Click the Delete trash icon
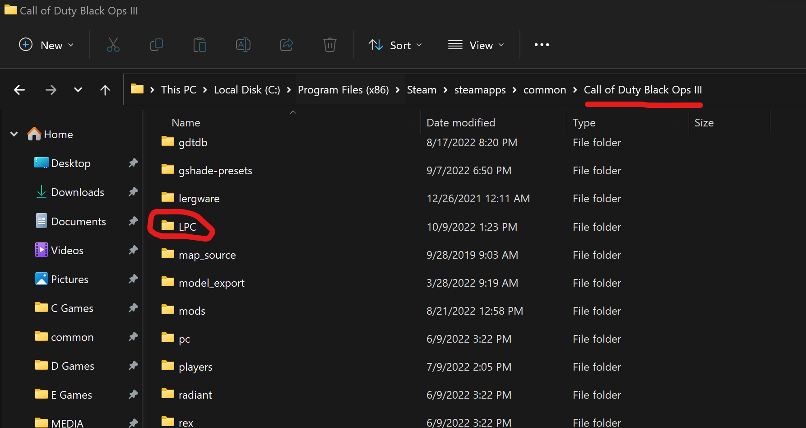806x428 pixels. point(330,45)
